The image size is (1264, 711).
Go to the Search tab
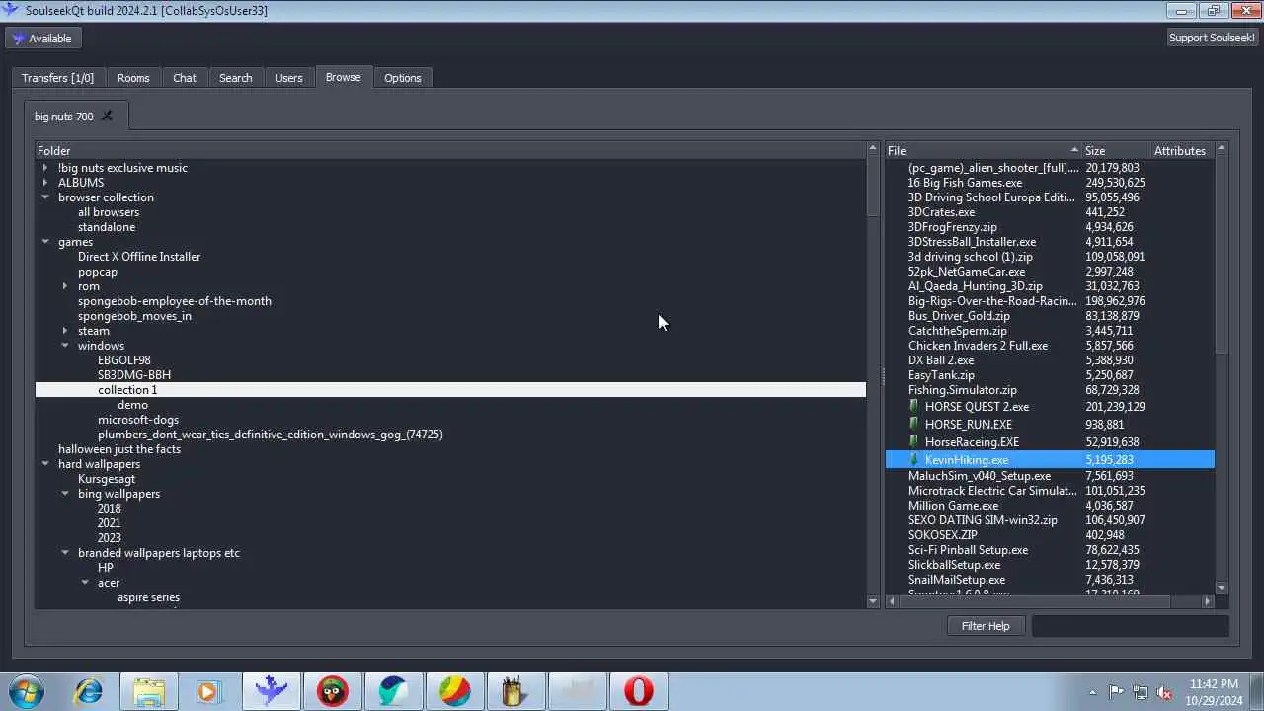point(235,78)
